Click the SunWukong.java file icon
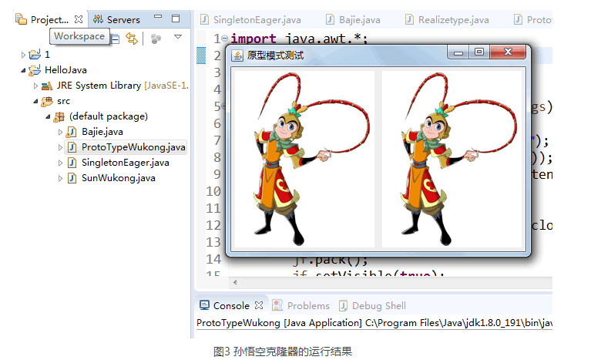 coord(72,178)
